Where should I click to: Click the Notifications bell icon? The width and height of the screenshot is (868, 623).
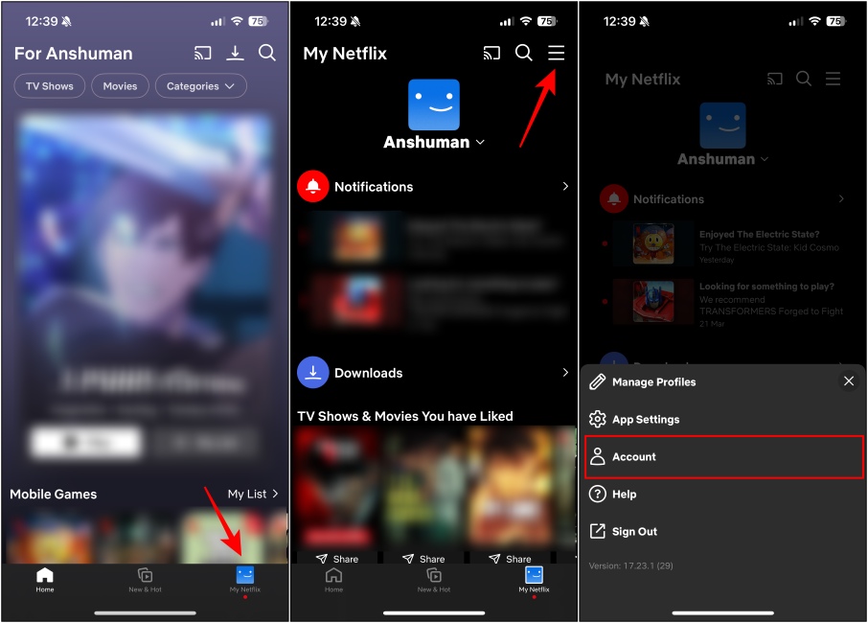coord(312,186)
